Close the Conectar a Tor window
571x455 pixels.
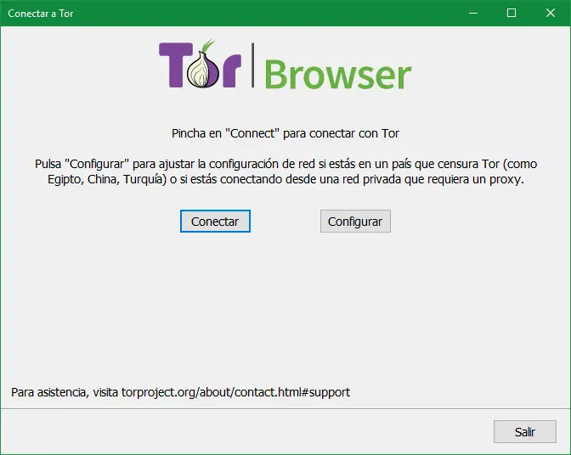(551, 13)
